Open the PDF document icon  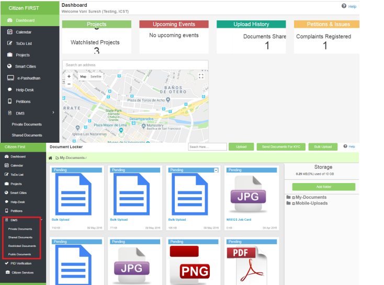tap(248, 263)
